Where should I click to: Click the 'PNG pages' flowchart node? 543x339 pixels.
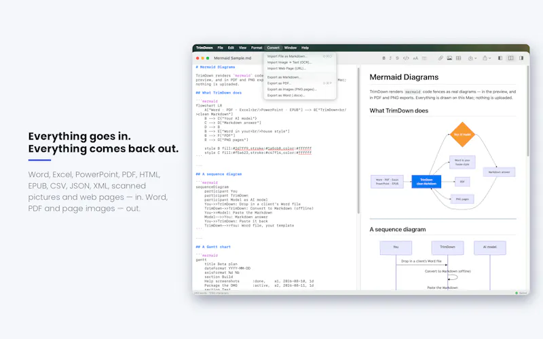pyautogui.click(x=462, y=199)
